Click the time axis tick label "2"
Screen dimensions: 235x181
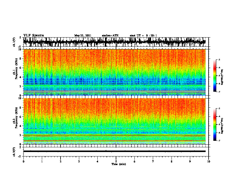61,161
